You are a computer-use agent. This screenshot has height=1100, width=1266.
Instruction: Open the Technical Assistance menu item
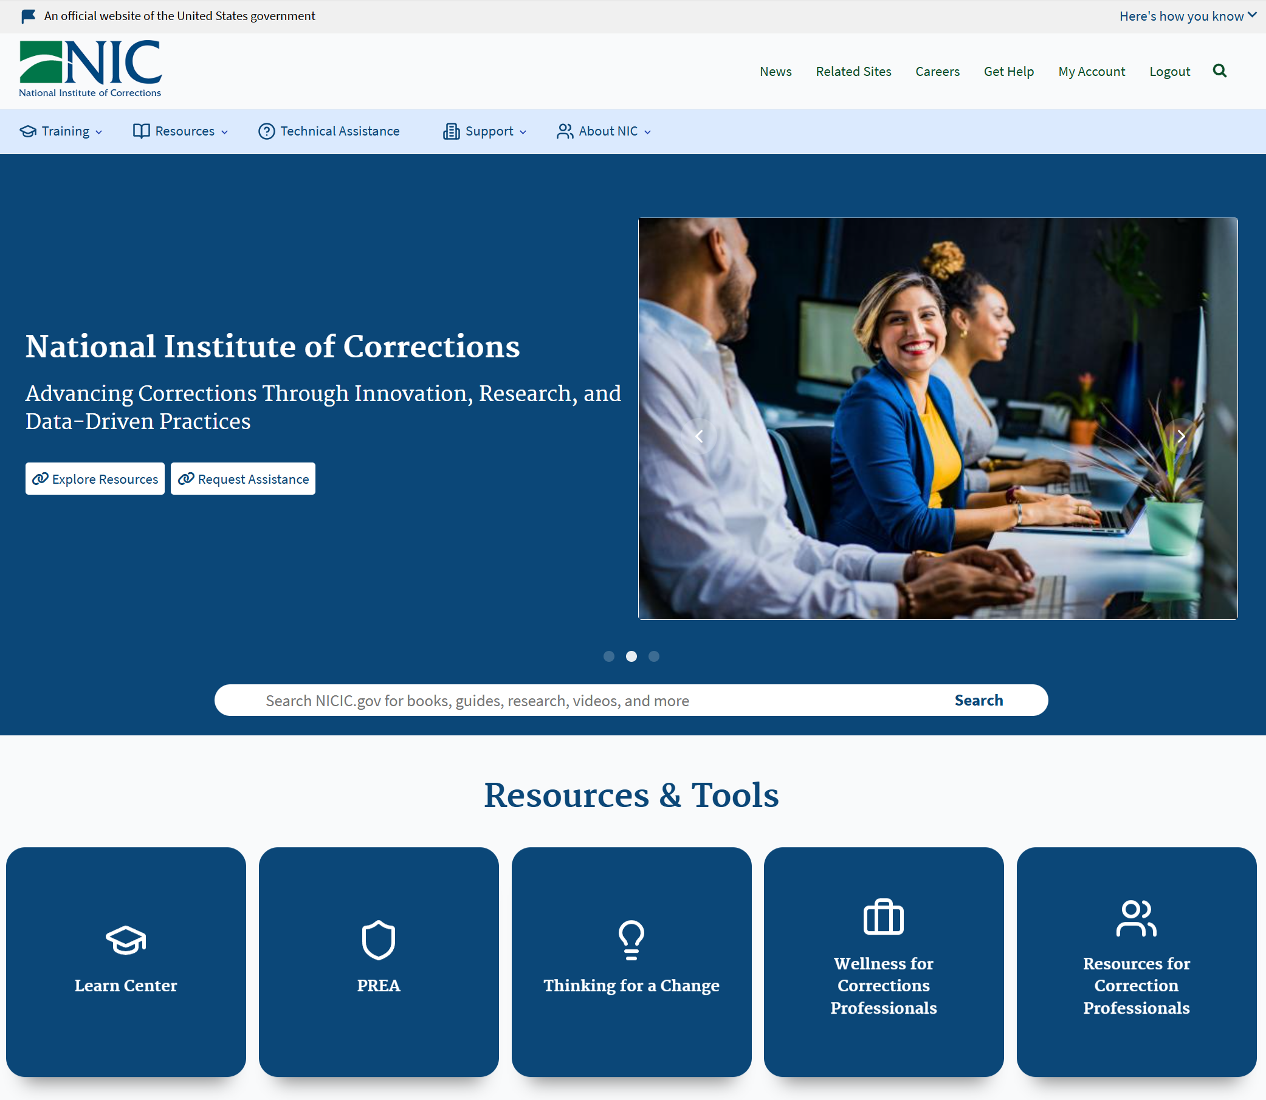pyautogui.click(x=329, y=131)
